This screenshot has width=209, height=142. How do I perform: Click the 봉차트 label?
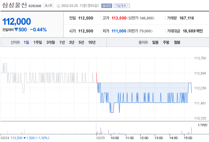143,42
